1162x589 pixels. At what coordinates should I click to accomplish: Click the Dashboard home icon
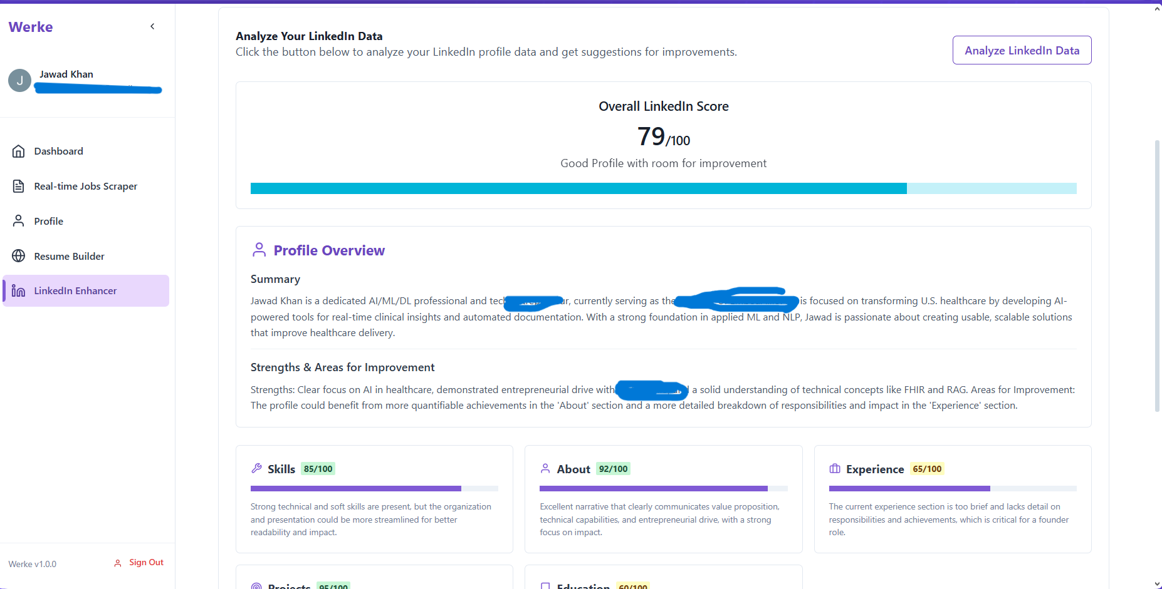pyautogui.click(x=19, y=151)
